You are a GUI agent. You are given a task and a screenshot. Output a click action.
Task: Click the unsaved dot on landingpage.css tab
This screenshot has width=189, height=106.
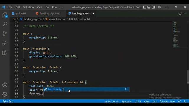[x=93, y=14]
